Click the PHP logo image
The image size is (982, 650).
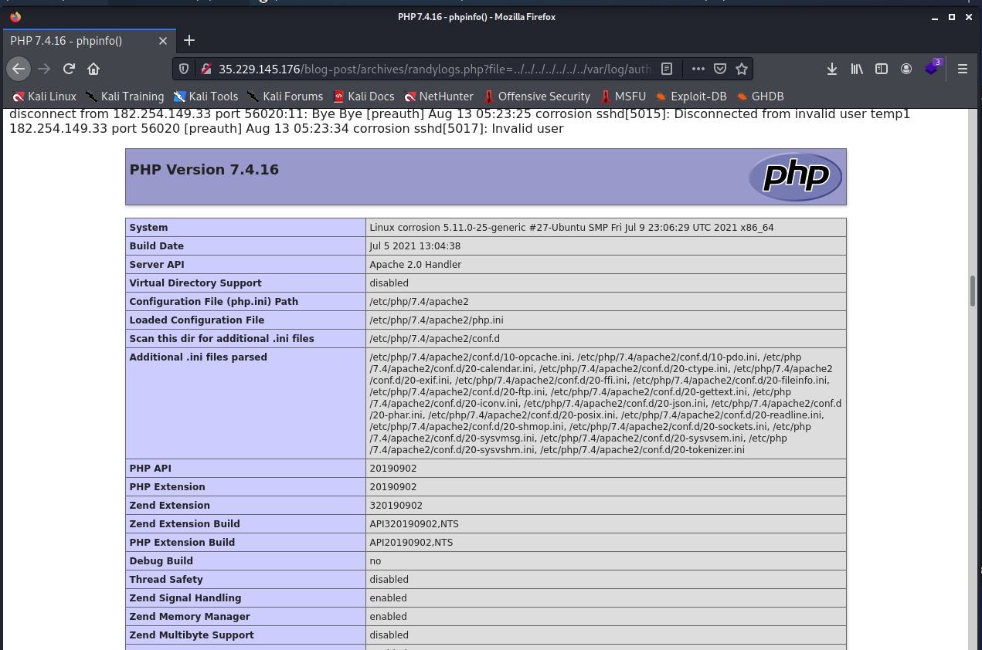795,177
